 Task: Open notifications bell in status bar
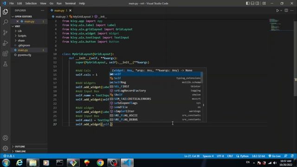point(292,156)
